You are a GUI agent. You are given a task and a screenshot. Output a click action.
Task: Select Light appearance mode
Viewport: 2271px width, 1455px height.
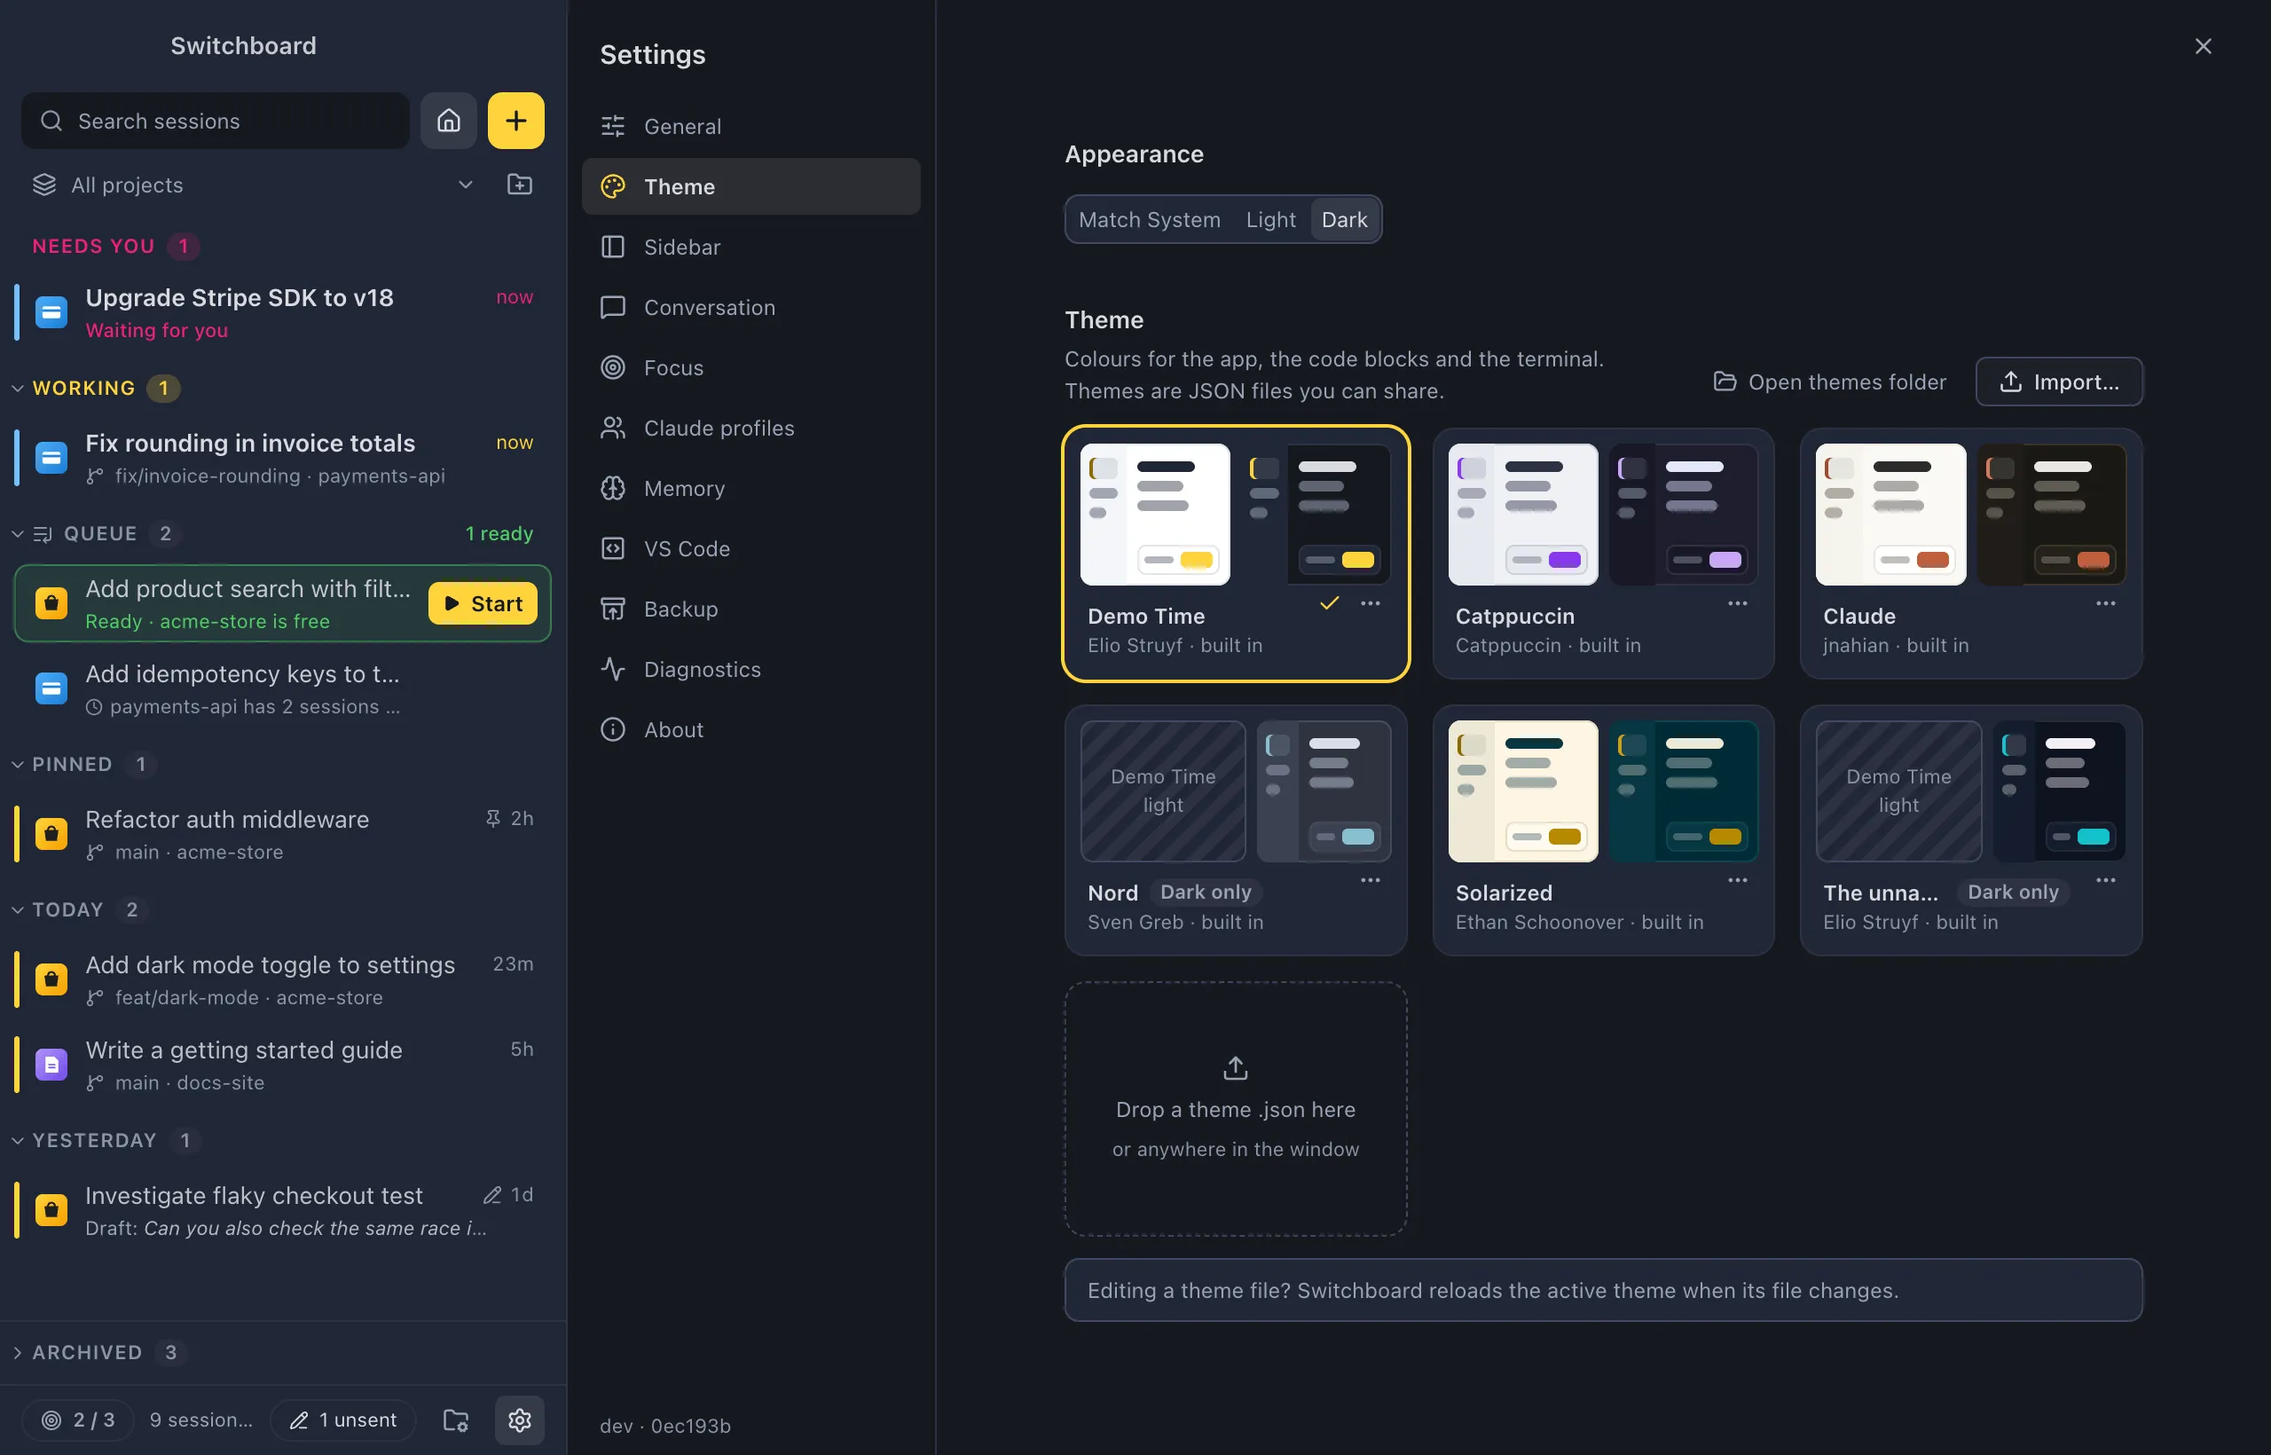tap(1270, 220)
